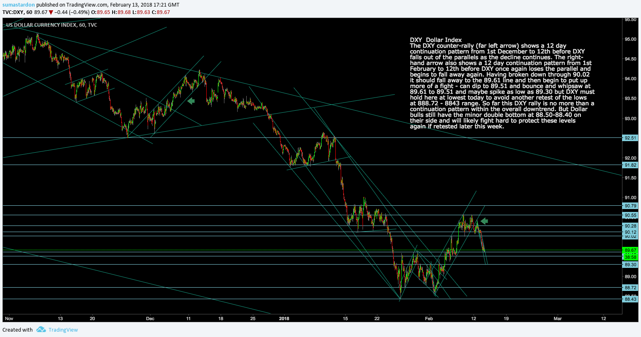Open the TradingView link in the footer
The image size is (641, 337).
click(x=63, y=330)
